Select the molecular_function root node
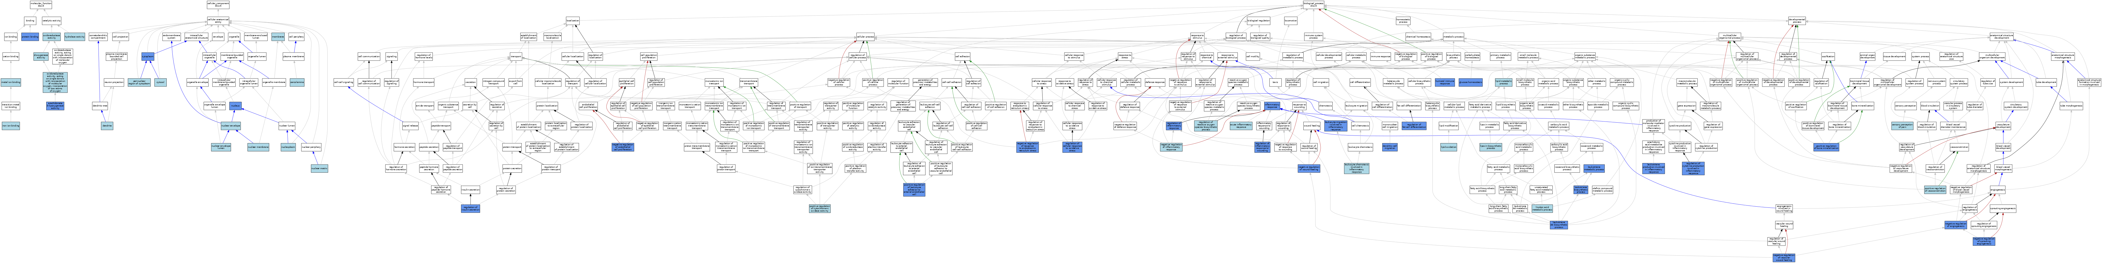Screen dimensions: 2102x263 pyautogui.click(x=41, y=5)
